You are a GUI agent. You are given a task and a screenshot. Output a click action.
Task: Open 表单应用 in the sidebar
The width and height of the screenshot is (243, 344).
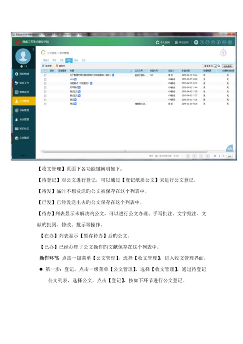pos(24,92)
